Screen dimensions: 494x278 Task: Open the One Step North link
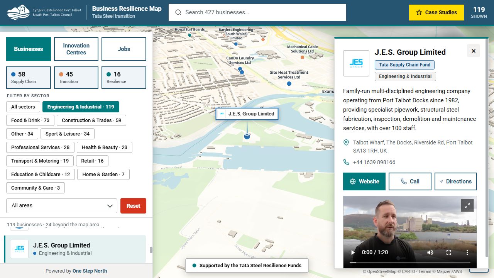tap(90, 271)
